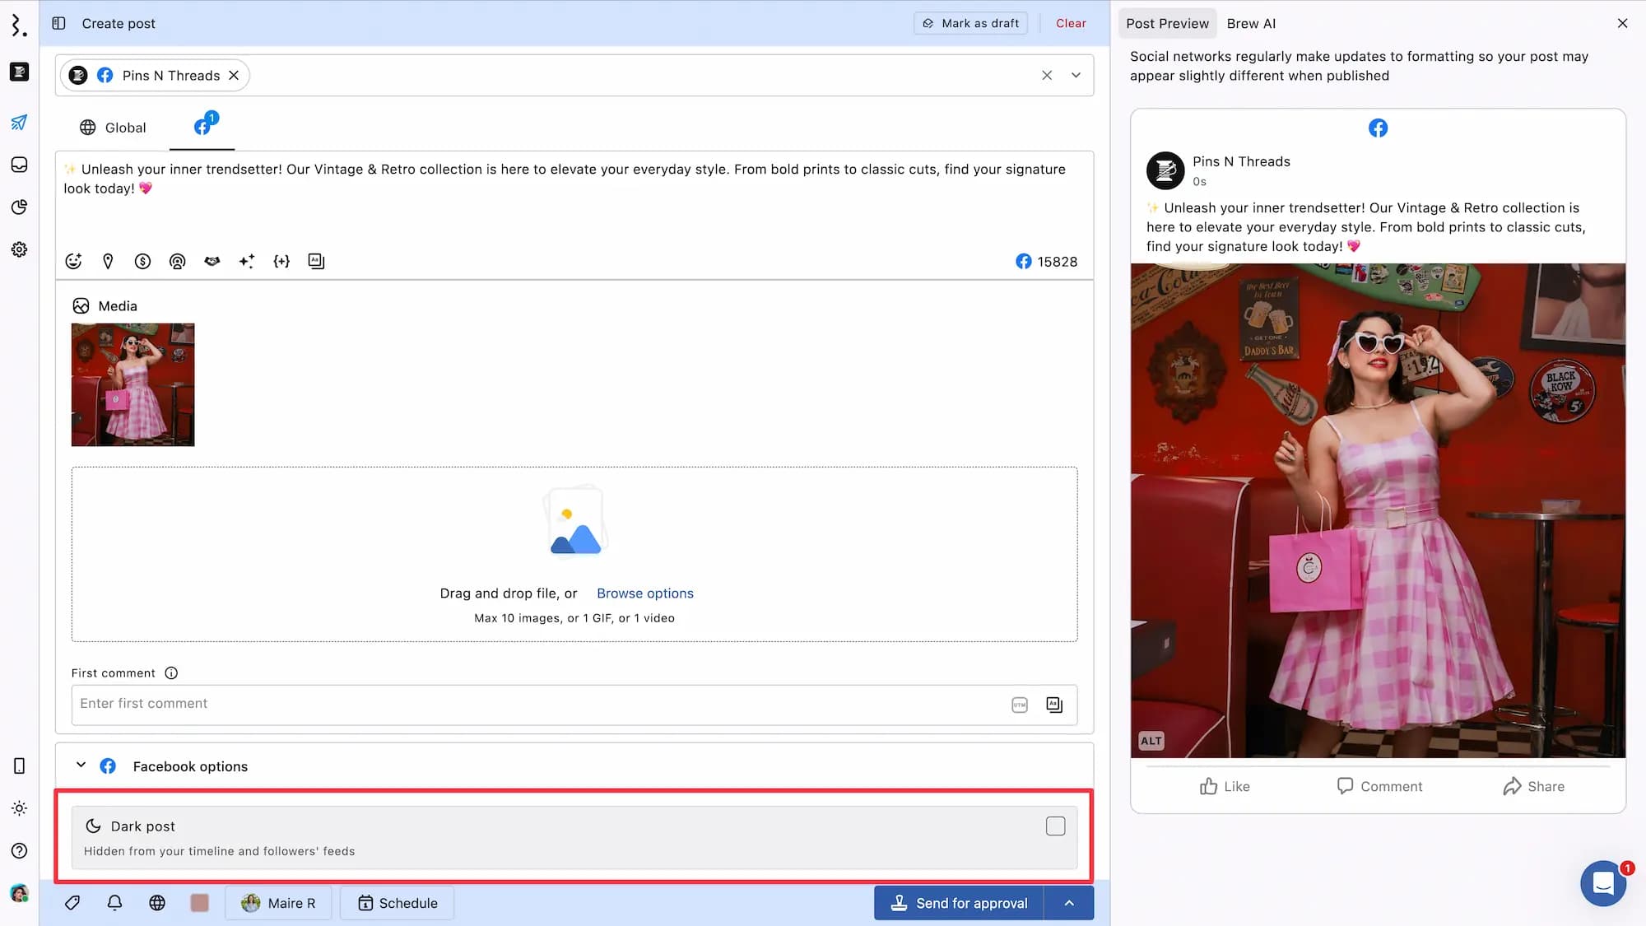Collapse the Facebook options section
This screenshot has width=1646, height=926.
pyautogui.click(x=81, y=765)
